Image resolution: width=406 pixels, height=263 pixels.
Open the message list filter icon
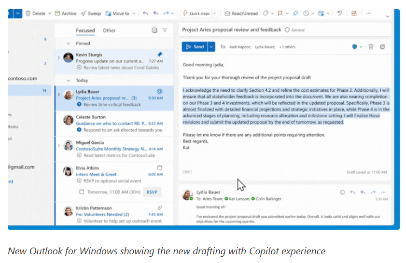click(165, 30)
